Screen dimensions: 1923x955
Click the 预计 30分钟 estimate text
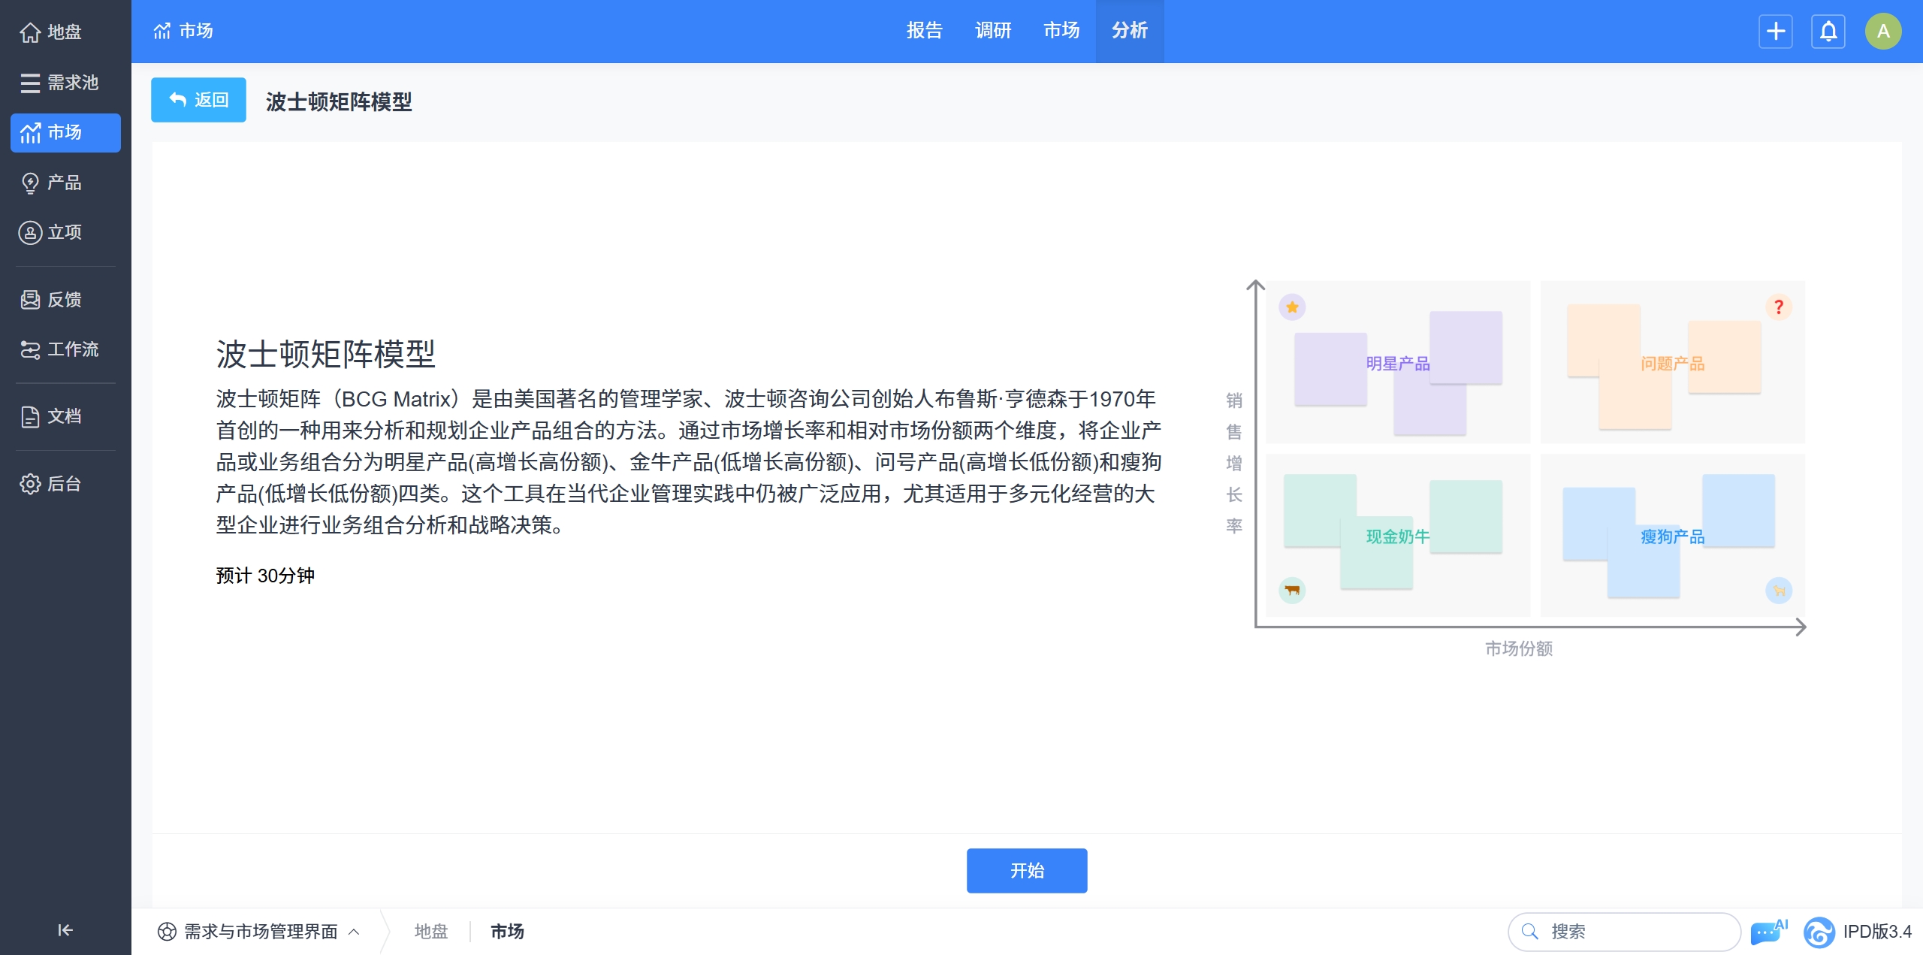coord(265,576)
